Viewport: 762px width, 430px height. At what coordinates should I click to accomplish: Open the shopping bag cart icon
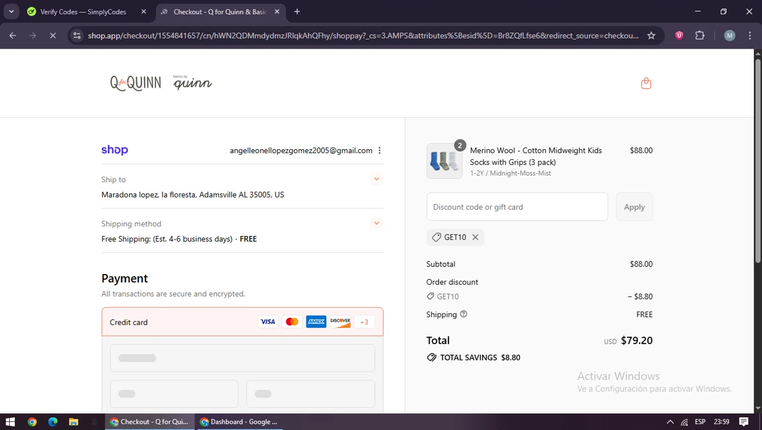coord(646,83)
